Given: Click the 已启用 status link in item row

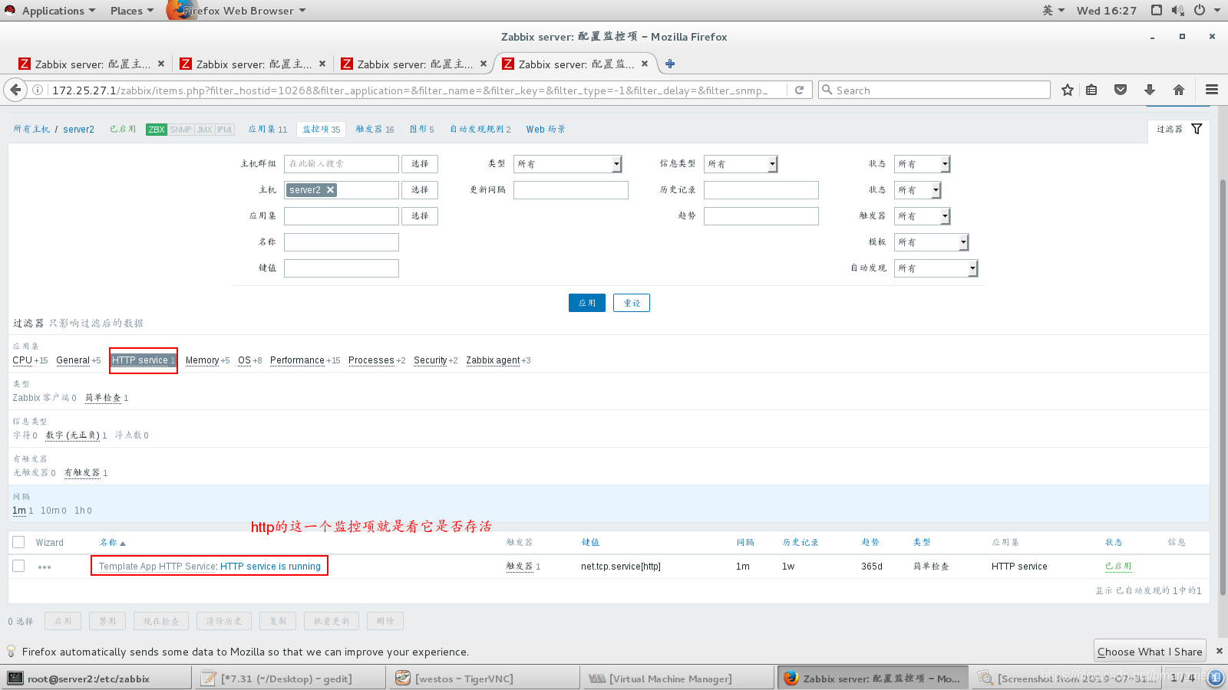Looking at the screenshot, I should pyautogui.click(x=1118, y=567).
